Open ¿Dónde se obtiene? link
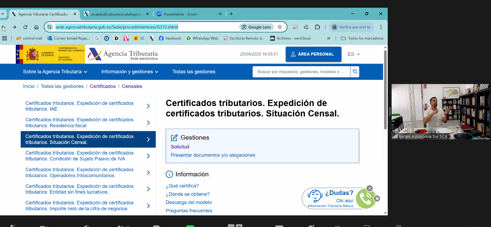This screenshot has width=491, height=227. [x=188, y=194]
